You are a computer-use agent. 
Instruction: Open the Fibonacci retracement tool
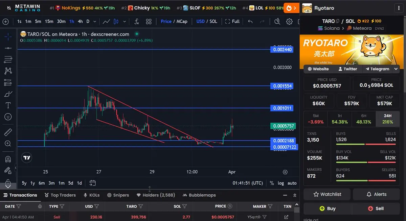(8, 60)
